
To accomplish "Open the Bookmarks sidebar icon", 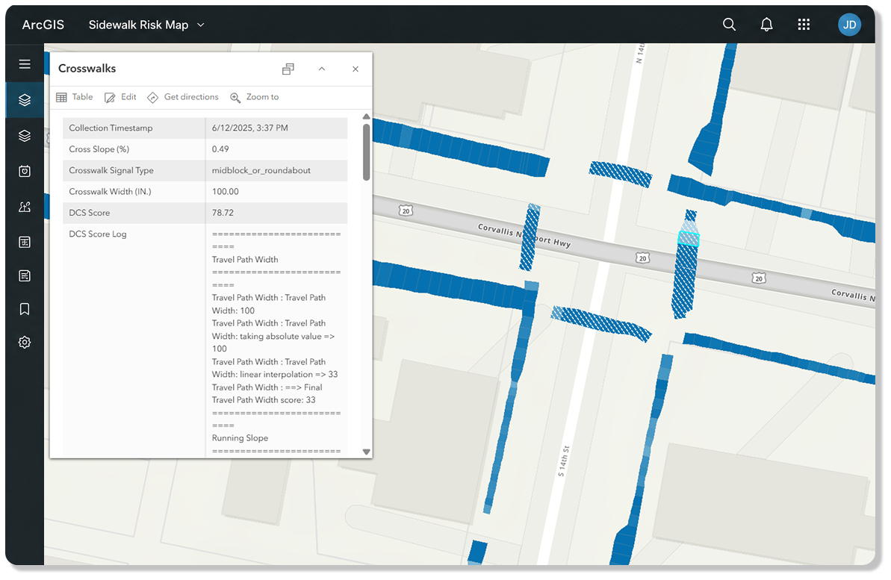I will 25,309.
